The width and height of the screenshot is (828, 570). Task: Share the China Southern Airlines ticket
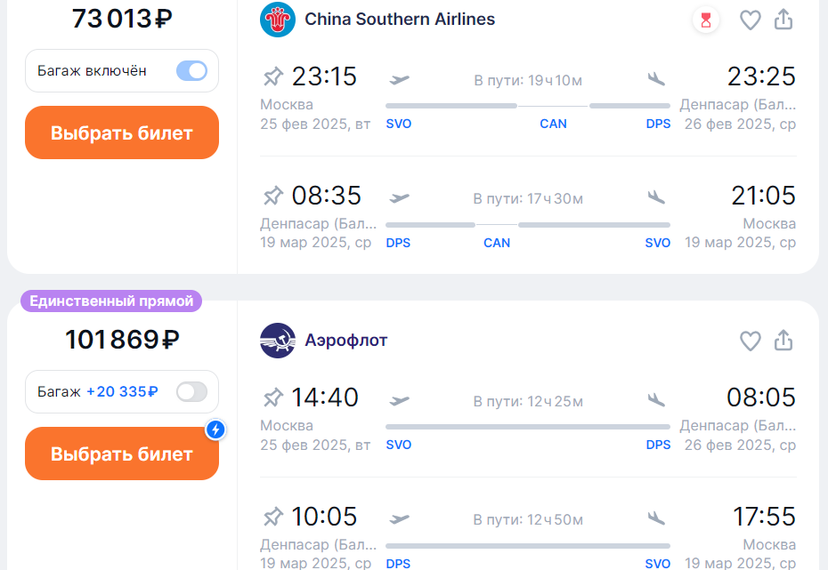point(783,20)
